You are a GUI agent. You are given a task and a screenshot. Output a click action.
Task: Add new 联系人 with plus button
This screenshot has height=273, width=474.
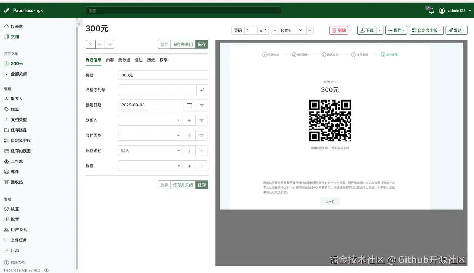189,120
